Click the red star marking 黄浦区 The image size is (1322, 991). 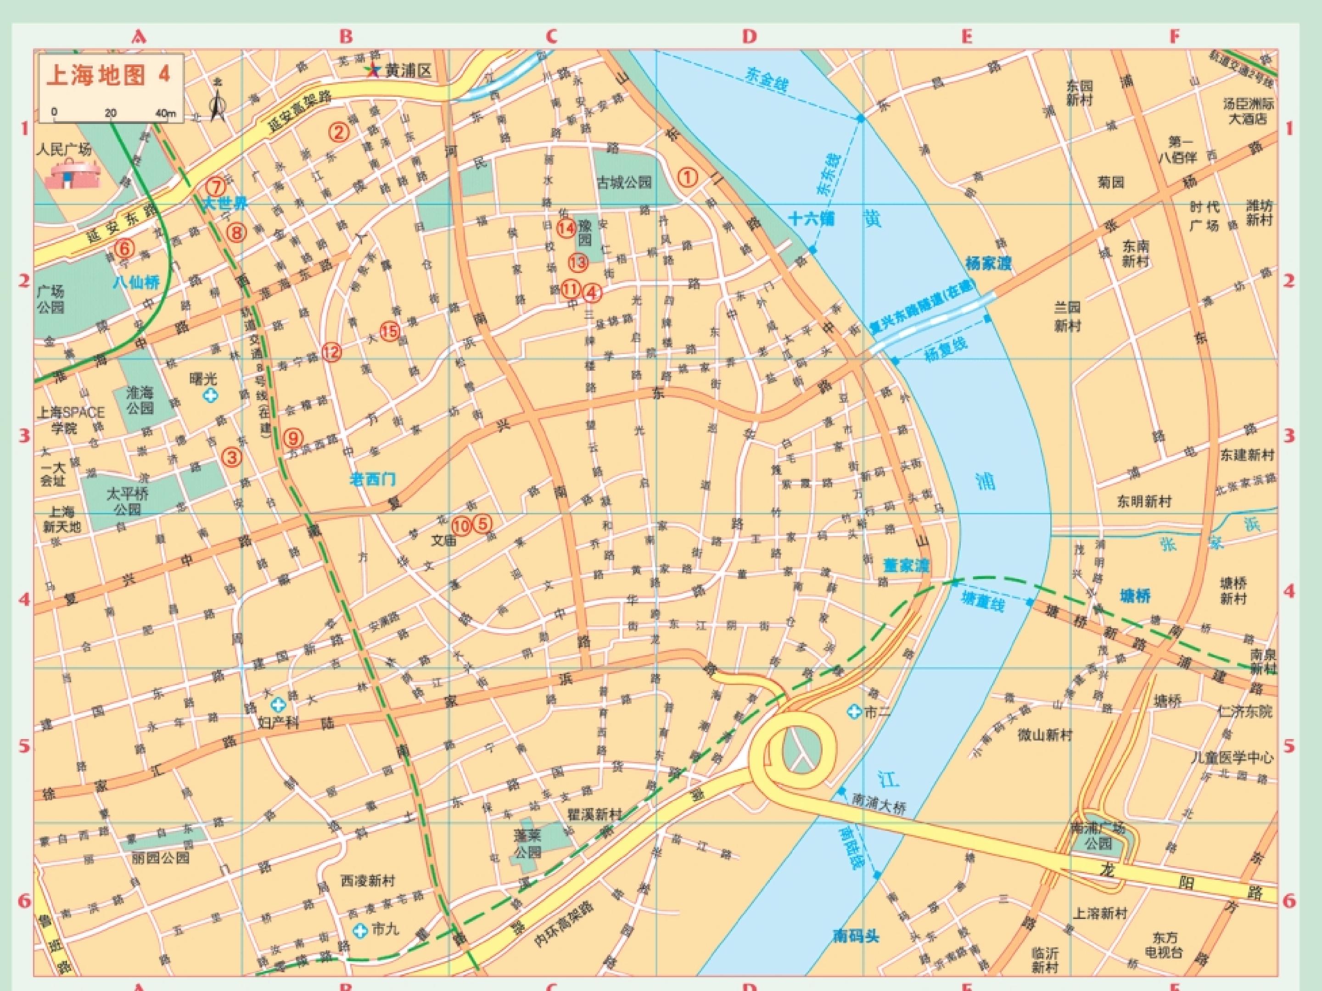pyautogui.click(x=373, y=71)
